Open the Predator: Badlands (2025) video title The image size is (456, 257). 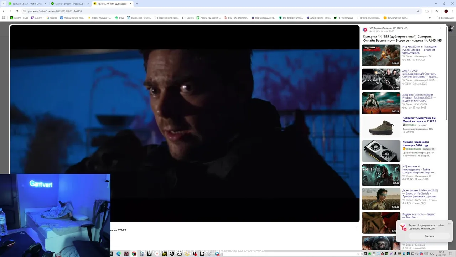[x=419, y=97]
